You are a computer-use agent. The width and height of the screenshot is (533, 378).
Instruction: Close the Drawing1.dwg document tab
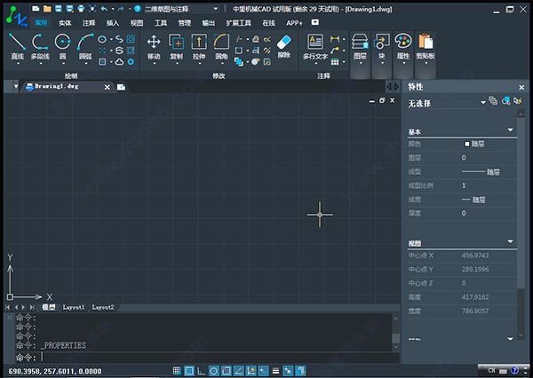click(x=107, y=87)
